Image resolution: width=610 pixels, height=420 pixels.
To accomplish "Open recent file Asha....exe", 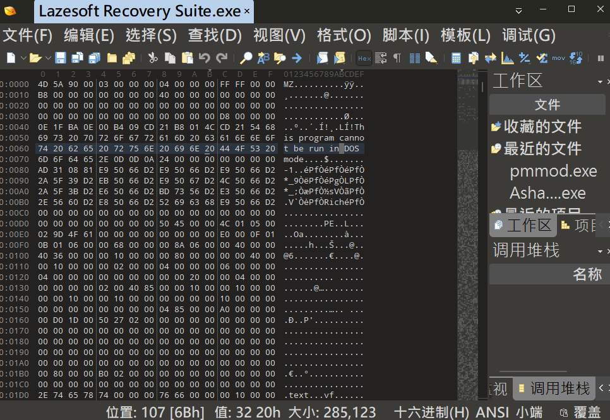I will (547, 193).
